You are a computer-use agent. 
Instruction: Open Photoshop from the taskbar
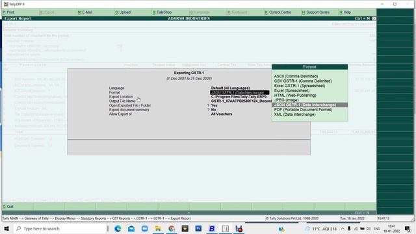[198, 229]
